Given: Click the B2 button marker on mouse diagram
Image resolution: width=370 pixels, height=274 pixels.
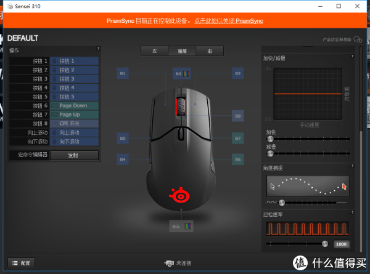Looking at the screenshot, I should pos(237,73).
